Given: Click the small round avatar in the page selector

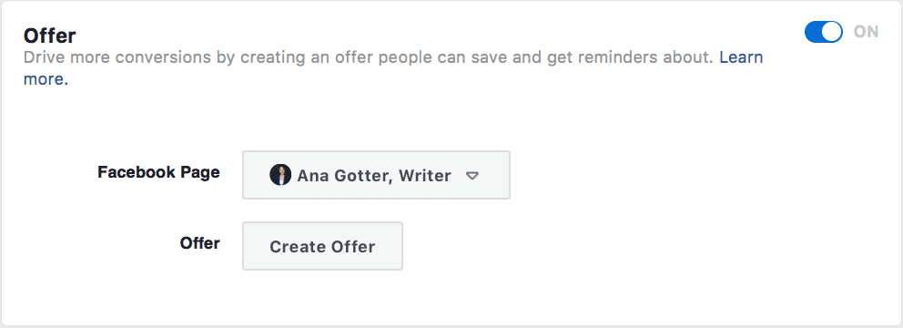Looking at the screenshot, I should coord(279,175).
